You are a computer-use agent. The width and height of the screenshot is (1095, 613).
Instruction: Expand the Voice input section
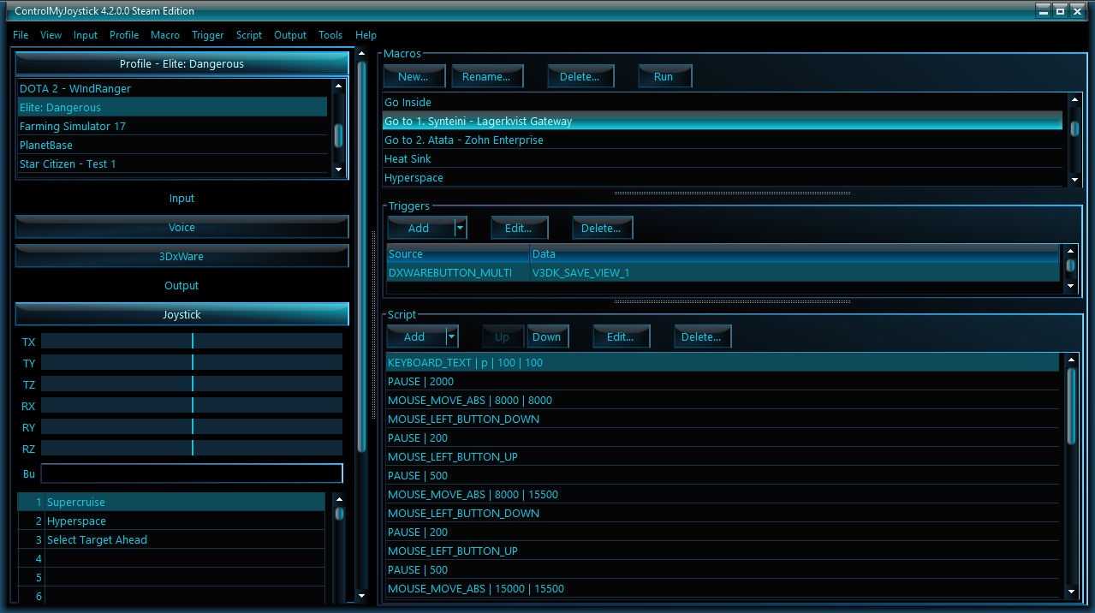coord(182,227)
